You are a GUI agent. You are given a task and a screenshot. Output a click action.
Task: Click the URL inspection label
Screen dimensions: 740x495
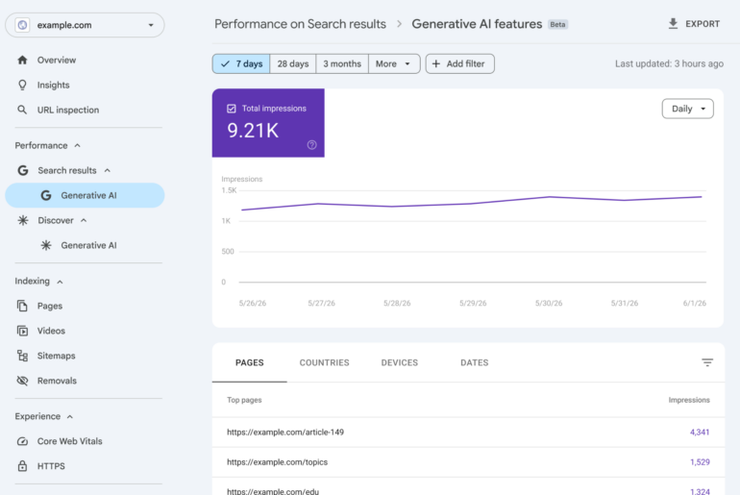click(x=68, y=110)
